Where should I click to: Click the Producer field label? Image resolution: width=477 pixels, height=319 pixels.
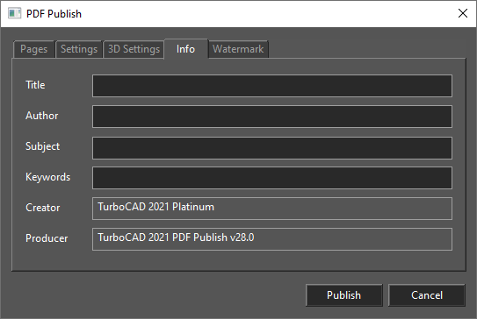coord(47,238)
